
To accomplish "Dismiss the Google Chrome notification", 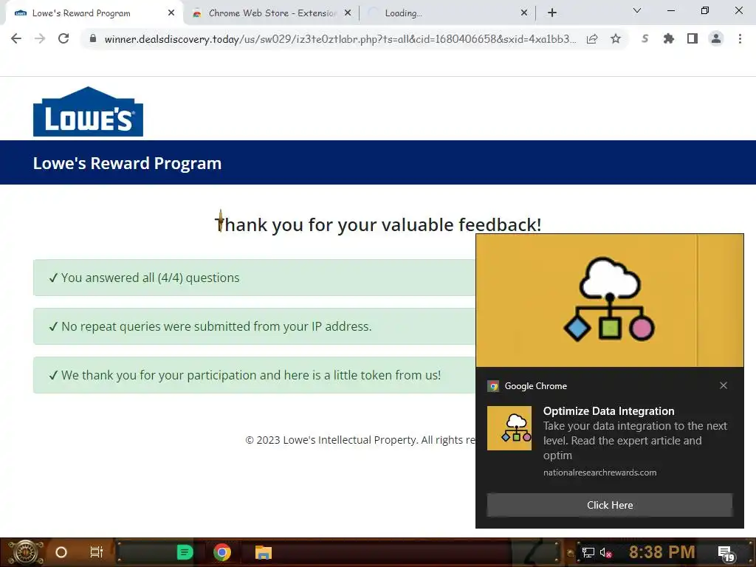I will tap(724, 385).
